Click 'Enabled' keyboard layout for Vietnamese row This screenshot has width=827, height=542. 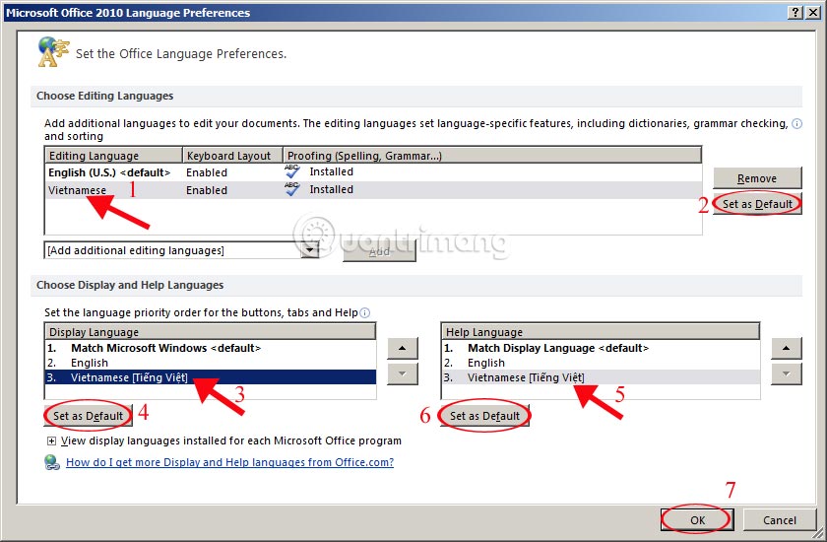point(207,190)
